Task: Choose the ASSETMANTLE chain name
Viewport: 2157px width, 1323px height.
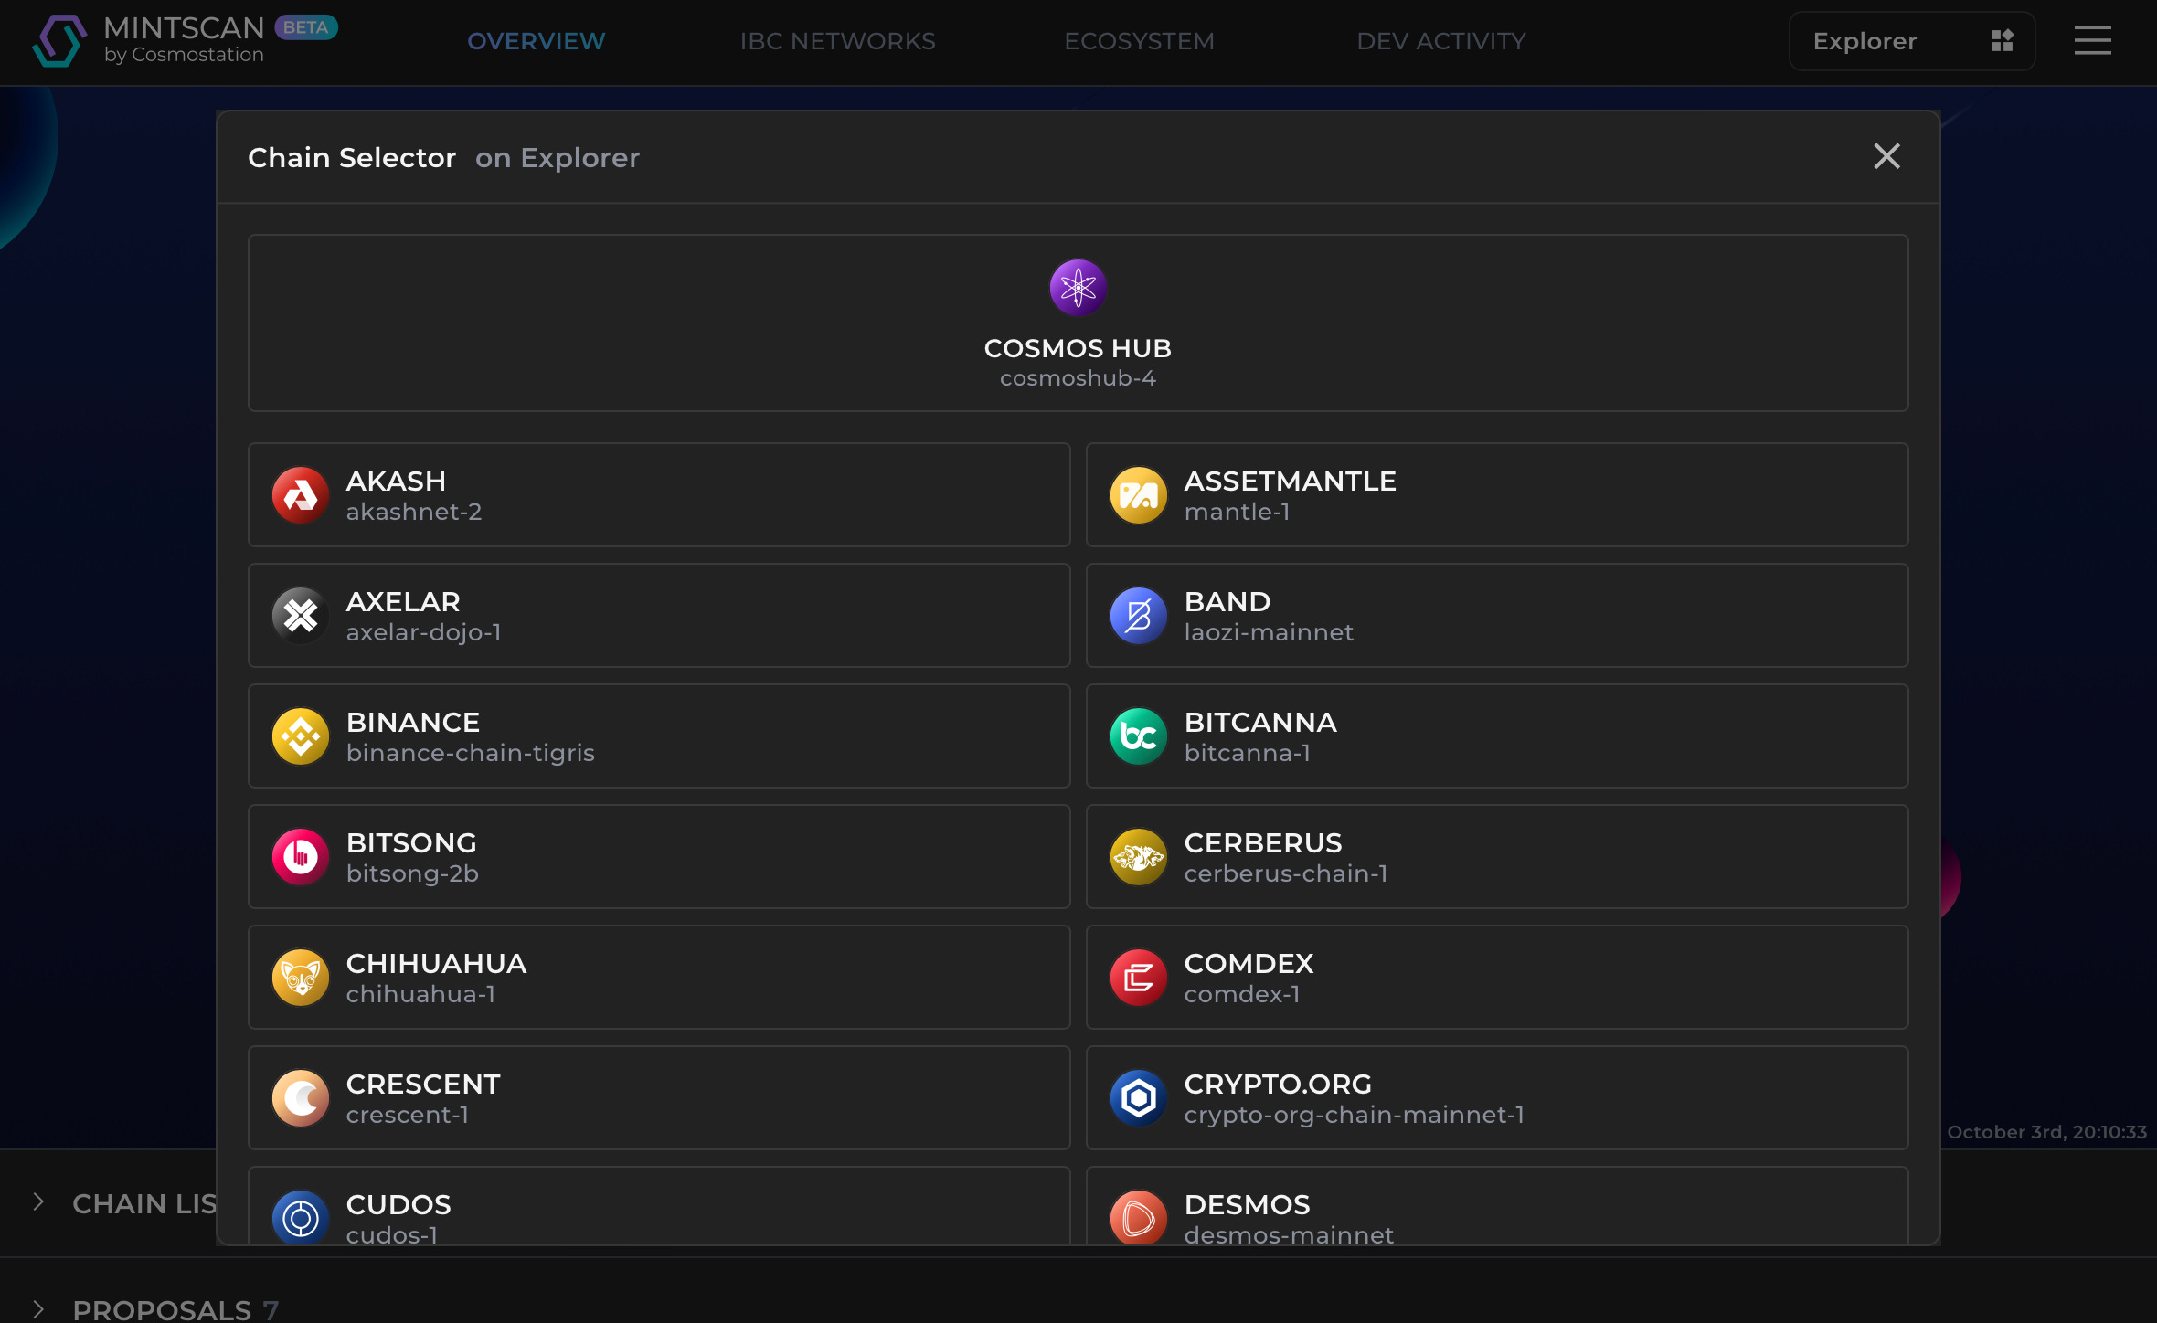Action: 1290,481
